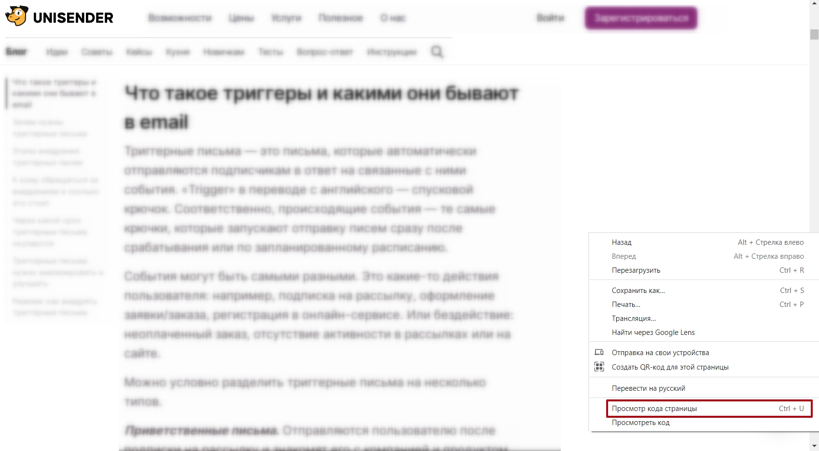Click the purple registration button
Screen dimensions: 819x451
(x=641, y=18)
